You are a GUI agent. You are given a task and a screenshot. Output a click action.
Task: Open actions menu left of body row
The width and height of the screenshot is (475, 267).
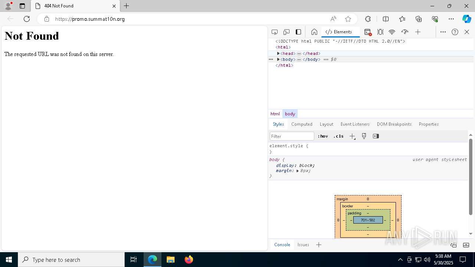(x=271, y=59)
